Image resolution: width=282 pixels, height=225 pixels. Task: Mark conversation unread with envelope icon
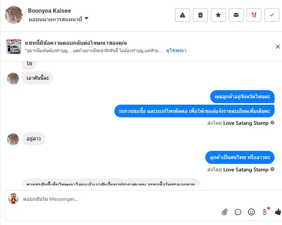point(236,15)
